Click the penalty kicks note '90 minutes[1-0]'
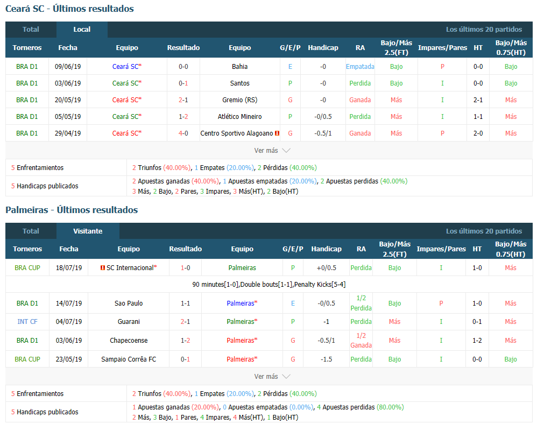The width and height of the screenshot is (537, 424). pyautogui.click(x=269, y=285)
